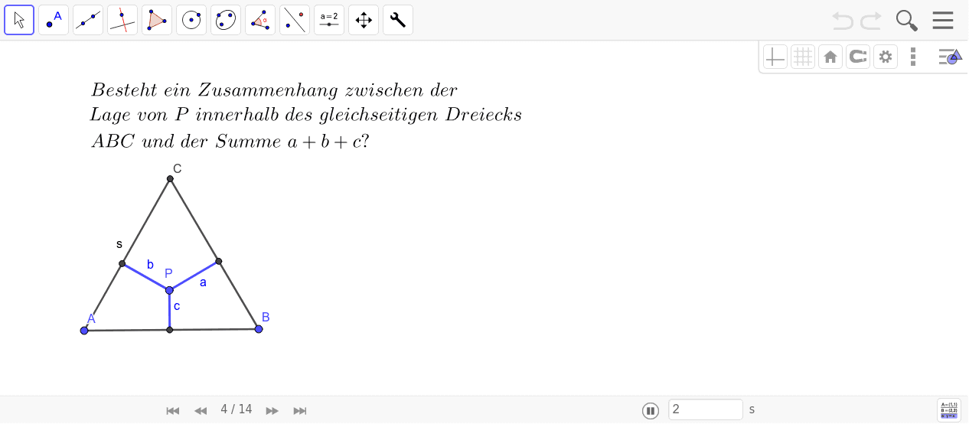The height and width of the screenshot is (424, 969).
Task: Expand the vertical three-dots options menu
Action: (912, 57)
